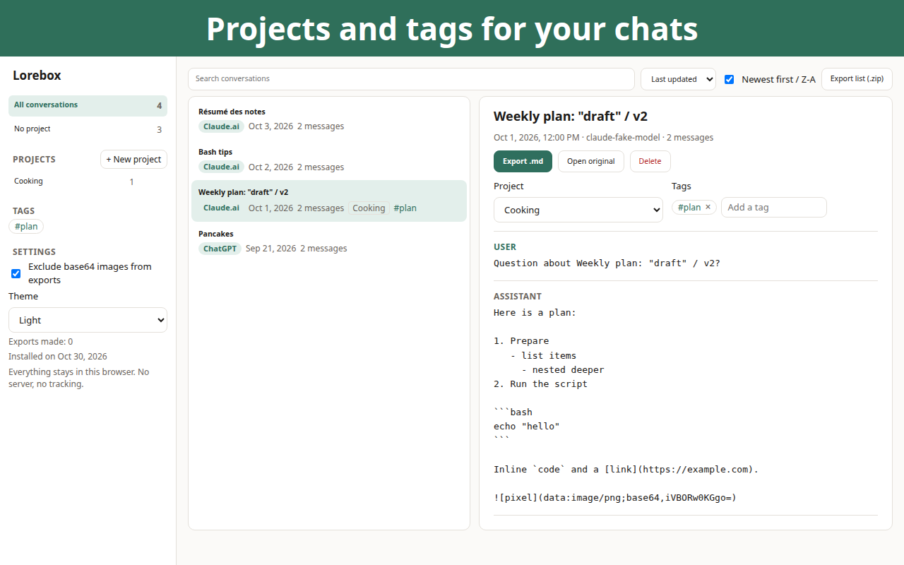Click the Cooking chip in Weekly plan row
The image size is (904, 565).
tap(369, 208)
